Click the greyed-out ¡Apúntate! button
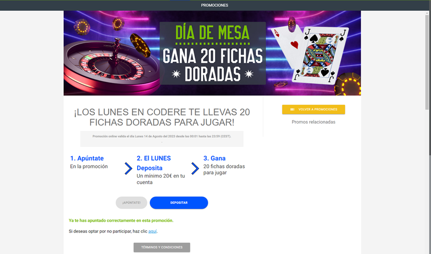 tap(131, 202)
